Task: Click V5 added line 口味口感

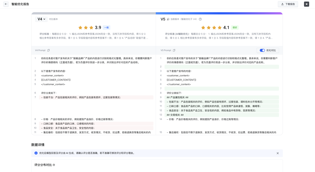Action: click(222, 106)
